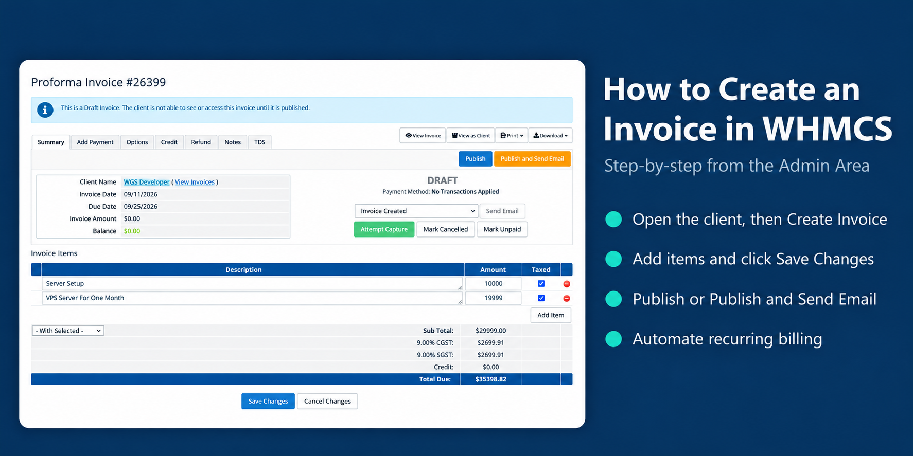This screenshot has width=913, height=456.
Task: Click the View as Client icon button
Action: coord(470,136)
